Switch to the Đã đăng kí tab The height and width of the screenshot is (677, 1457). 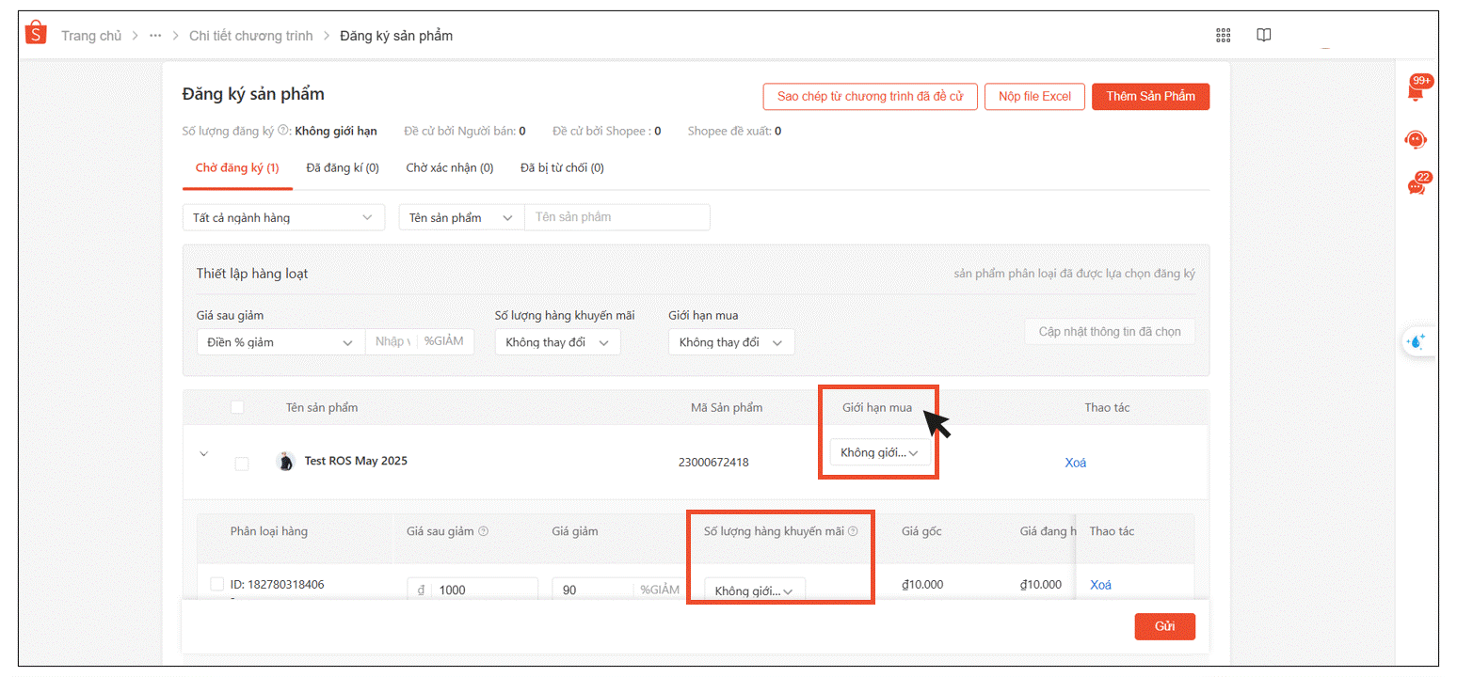pos(343,168)
